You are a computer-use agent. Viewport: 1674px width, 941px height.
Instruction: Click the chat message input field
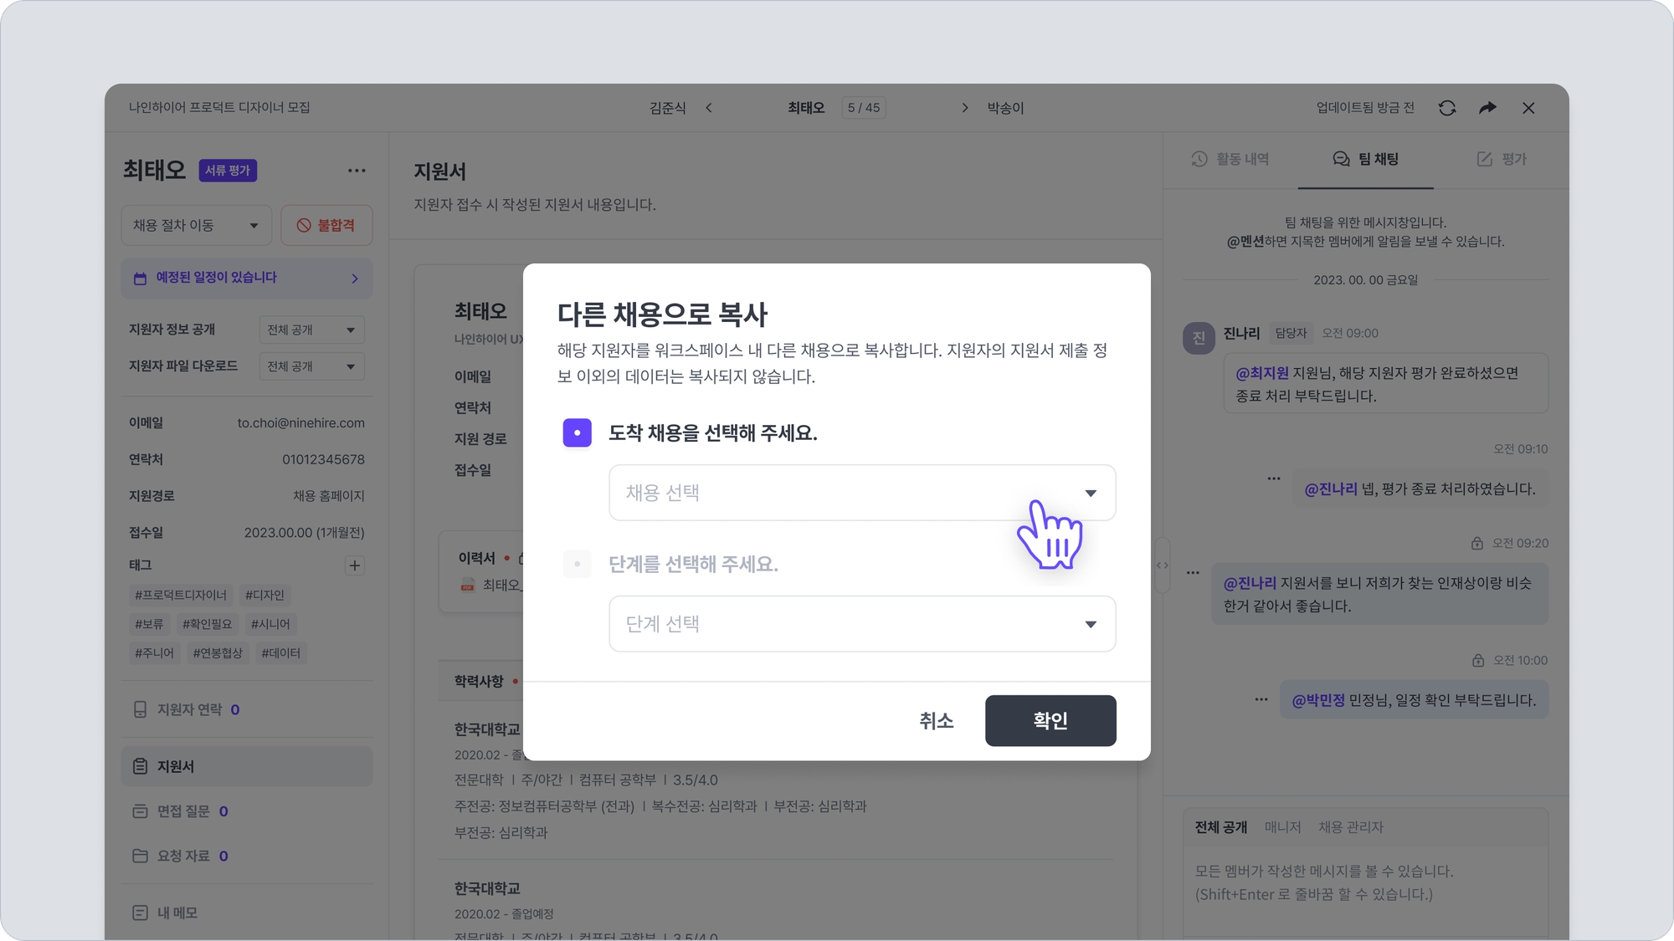pyautogui.click(x=1364, y=883)
